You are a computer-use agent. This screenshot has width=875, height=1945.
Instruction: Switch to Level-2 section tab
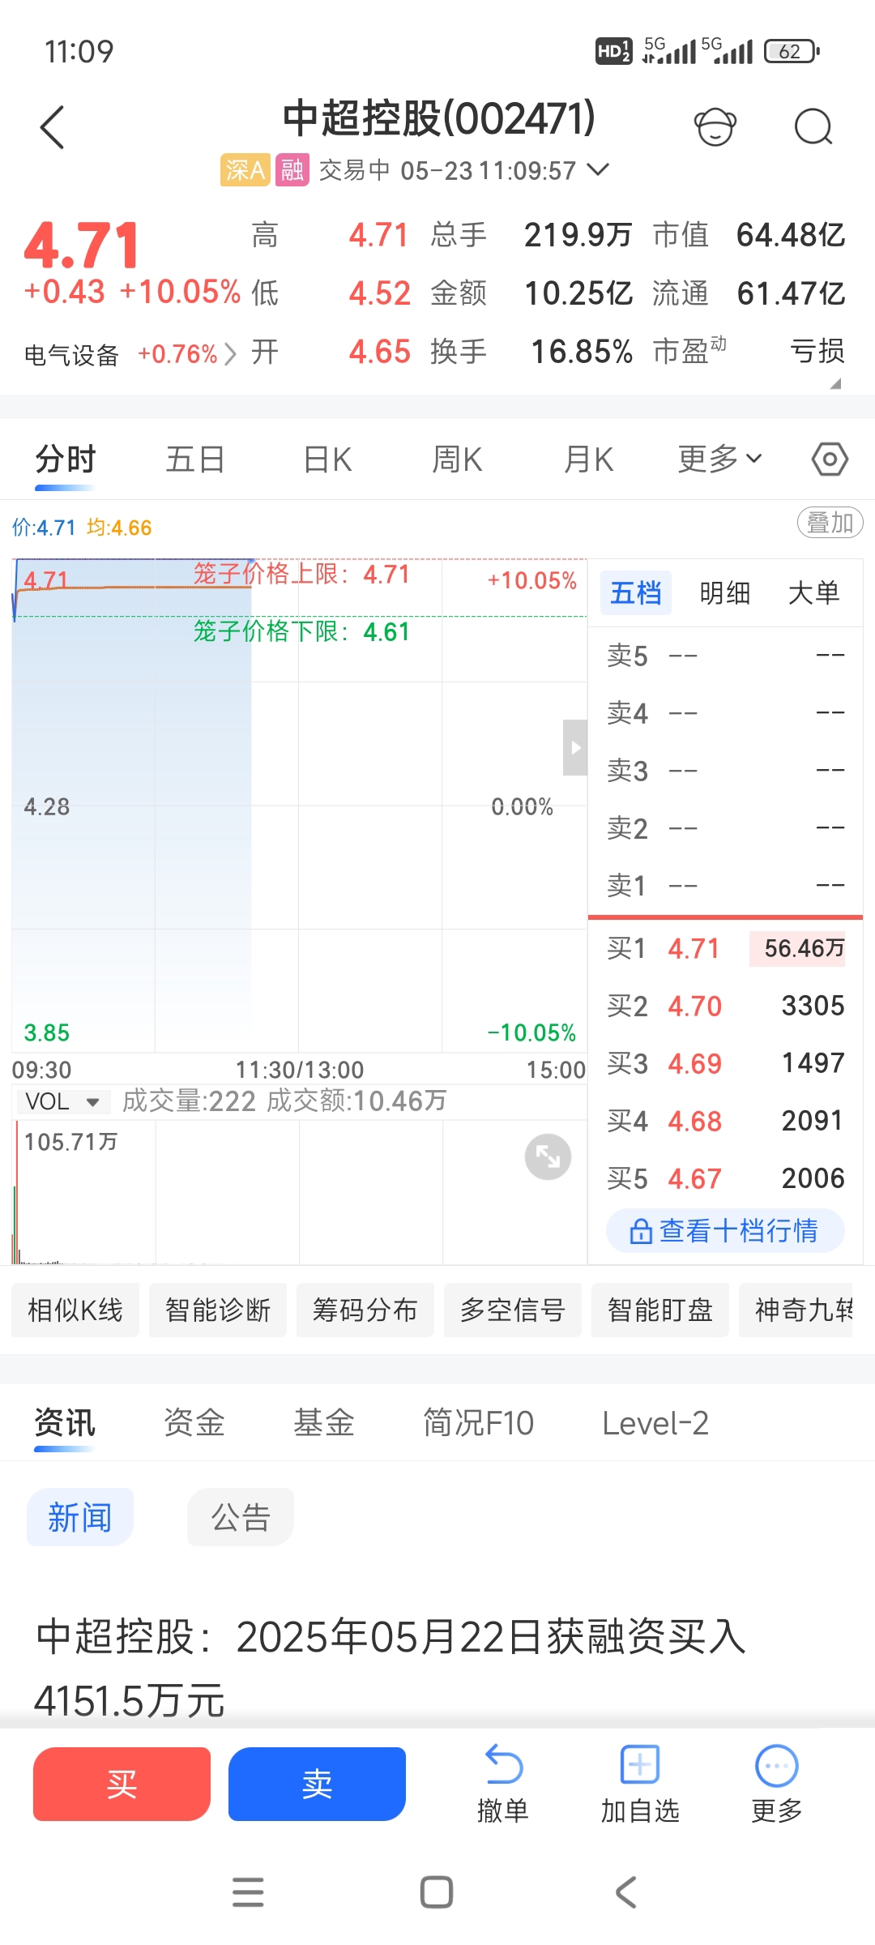[x=655, y=1423]
